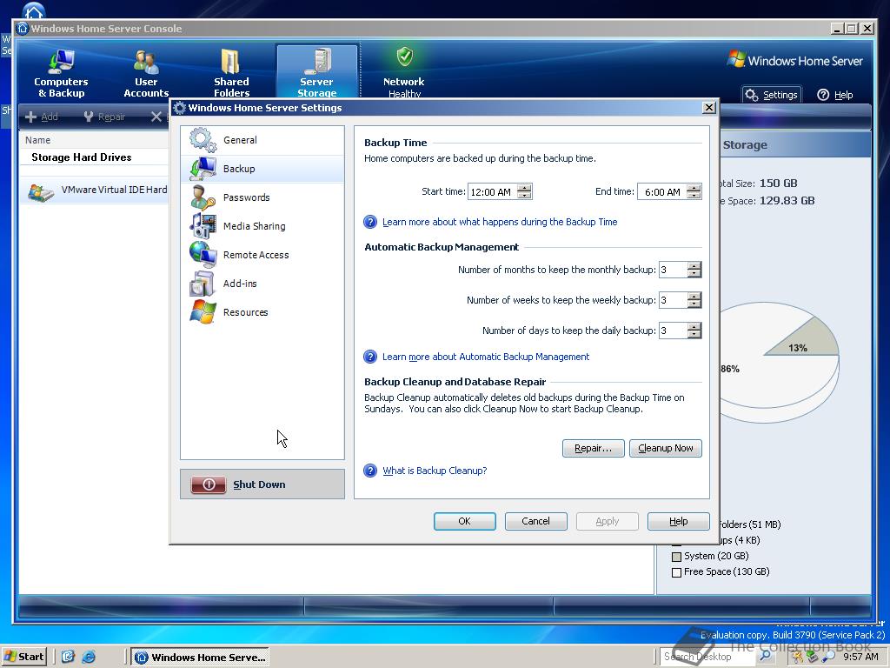
Task: Click the Media Sharing film icon
Action: [203, 226]
